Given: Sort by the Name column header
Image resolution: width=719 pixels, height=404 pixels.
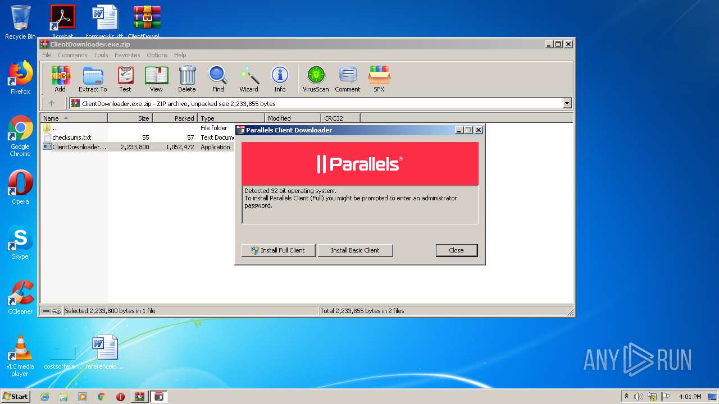Looking at the screenshot, I should click(x=74, y=118).
